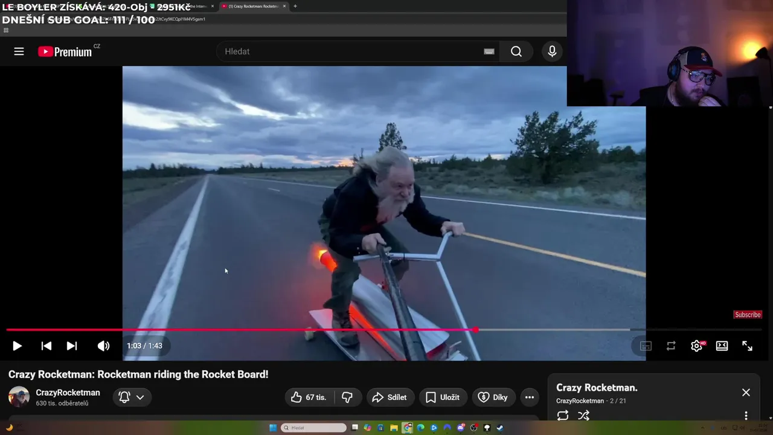Play the paused video
Viewport: 773px width, 435px height.
click(17, 346)
